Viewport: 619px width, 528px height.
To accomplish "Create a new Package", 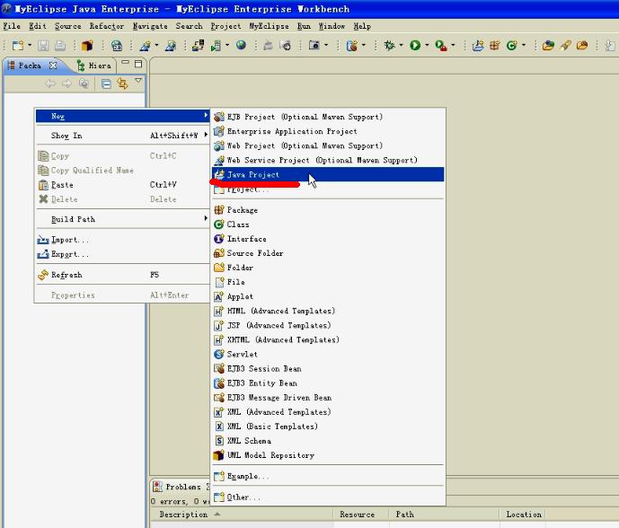I will 328,210.
